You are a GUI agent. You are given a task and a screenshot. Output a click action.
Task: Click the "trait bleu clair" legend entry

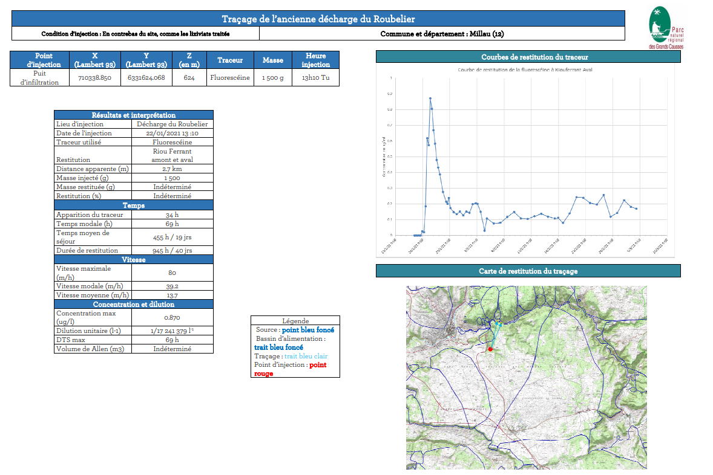click(x=306, y=356)
